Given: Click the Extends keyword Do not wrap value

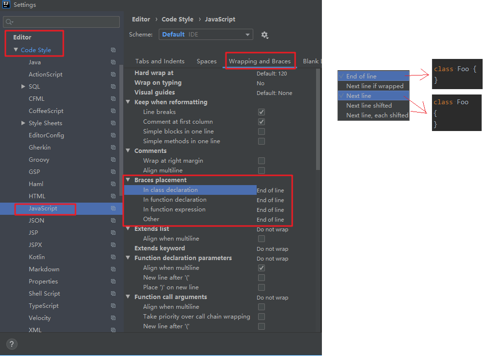Looking at the screenshot, I should pyautogui.click(x=272, y=249).
